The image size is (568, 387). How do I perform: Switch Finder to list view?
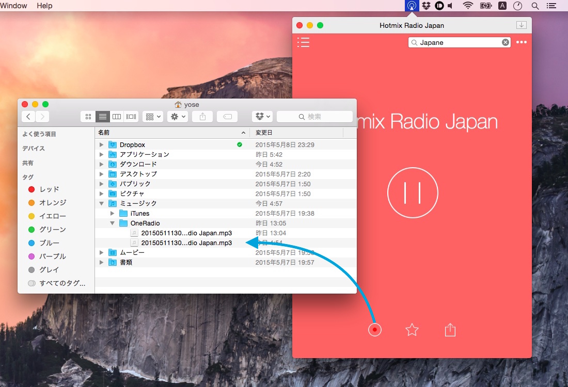tap(103, 117)
